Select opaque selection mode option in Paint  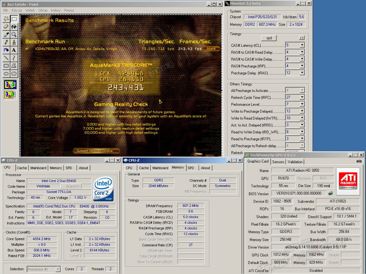click(x=10, y=84)
